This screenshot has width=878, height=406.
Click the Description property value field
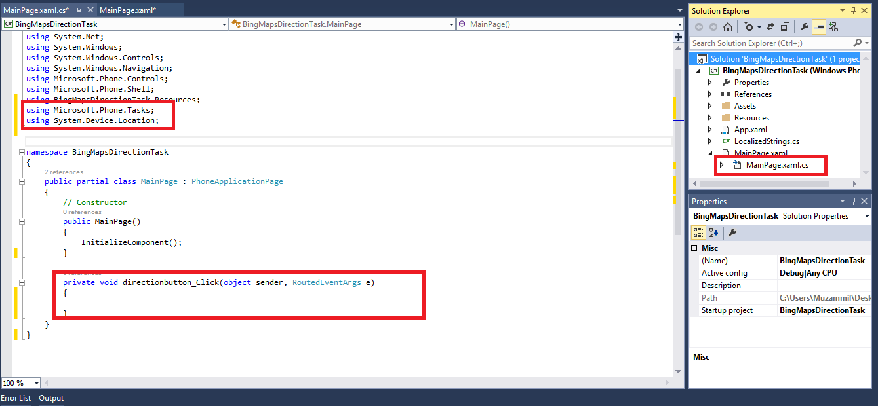click(x=824, y=286)
